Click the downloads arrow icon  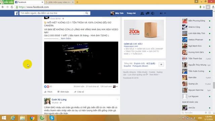click(x=213, y=7)
